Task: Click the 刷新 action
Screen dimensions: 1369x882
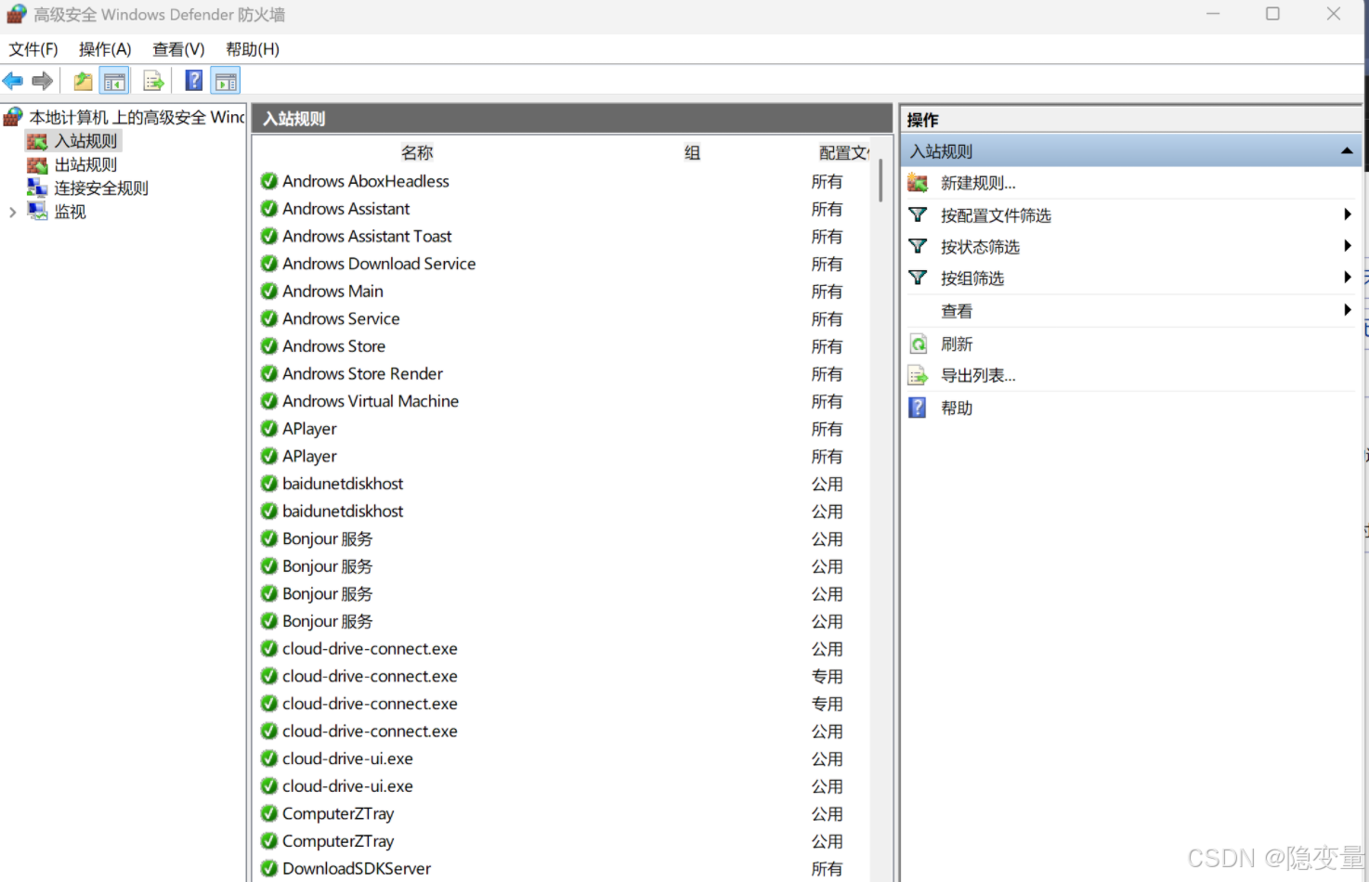Action: [957, 344]
